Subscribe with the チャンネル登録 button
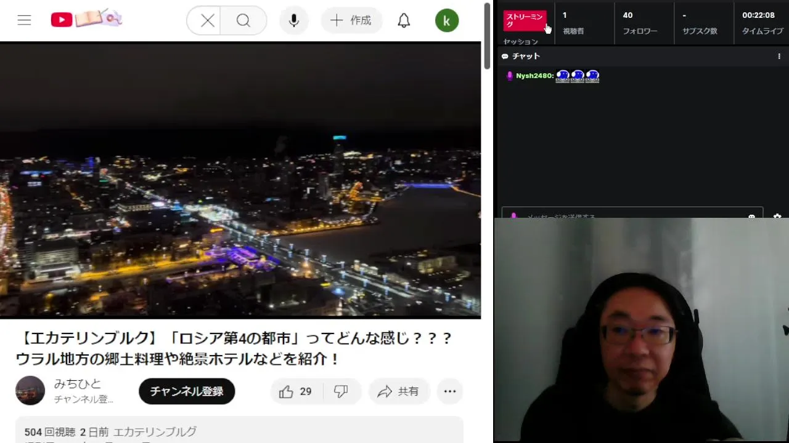The width and height of the screenshot is (789, 443). pyautogui.click(x=187, y=391)
